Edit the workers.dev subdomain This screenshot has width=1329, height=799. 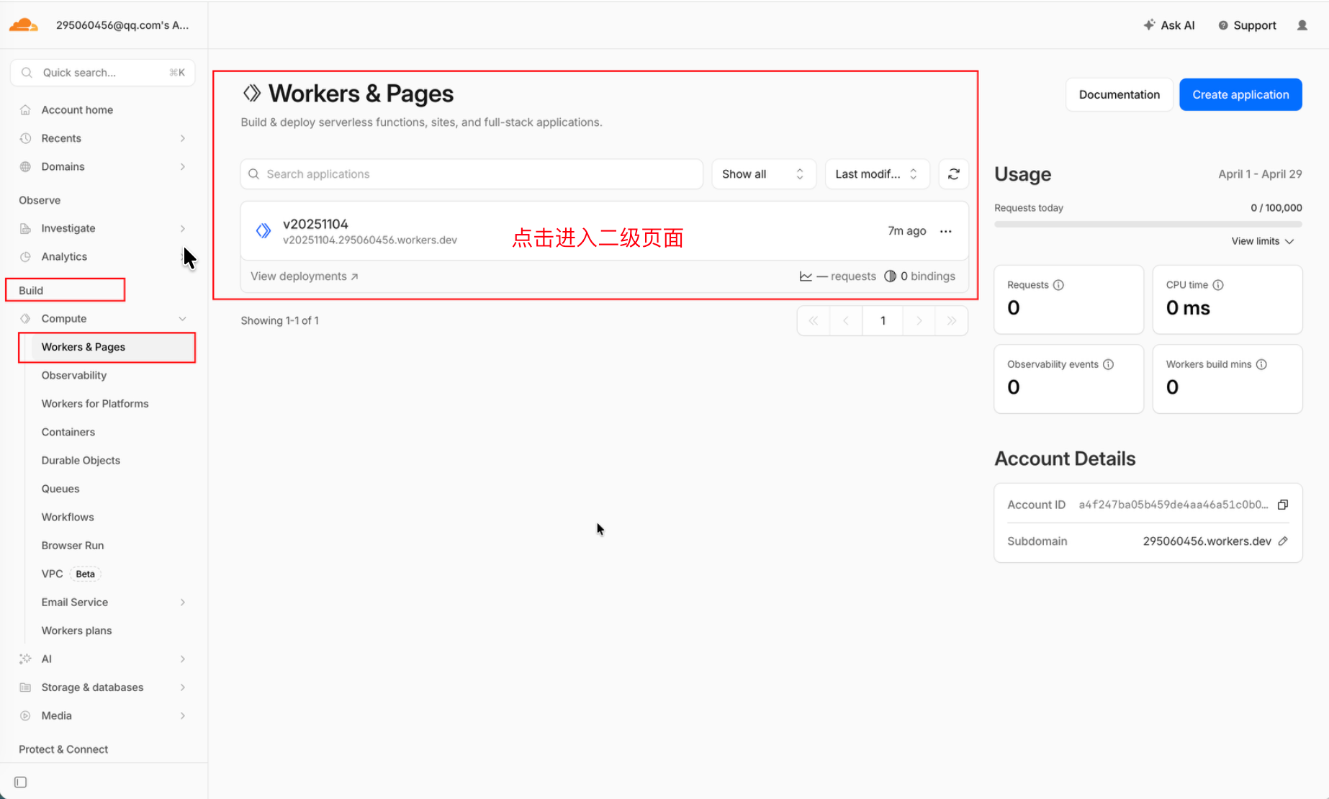click(x=1282, y=541)
